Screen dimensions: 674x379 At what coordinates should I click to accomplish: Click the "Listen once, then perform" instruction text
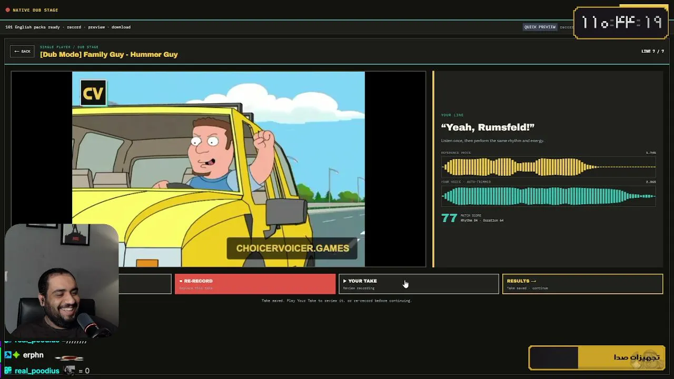point(492,141)
